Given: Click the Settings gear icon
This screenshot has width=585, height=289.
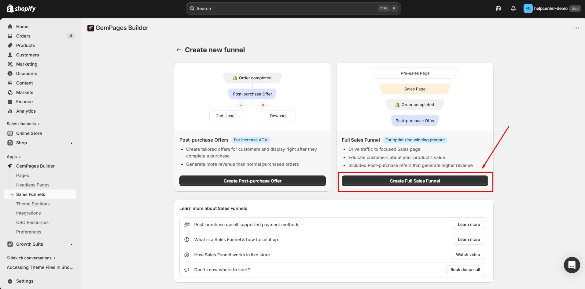Looking at the screenshot, I should pyautogui.click(x=10, y=281).
